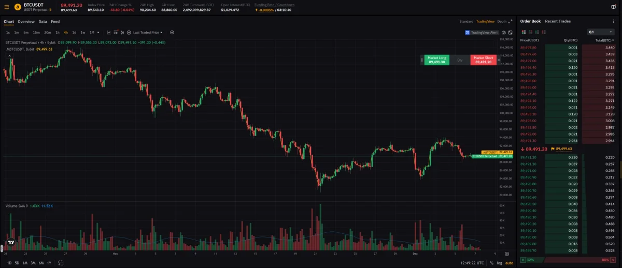Screen dimensions: 622x268
Task: Expand the chart with the diagonal arrows icon
Action: [x=510, y=21]
